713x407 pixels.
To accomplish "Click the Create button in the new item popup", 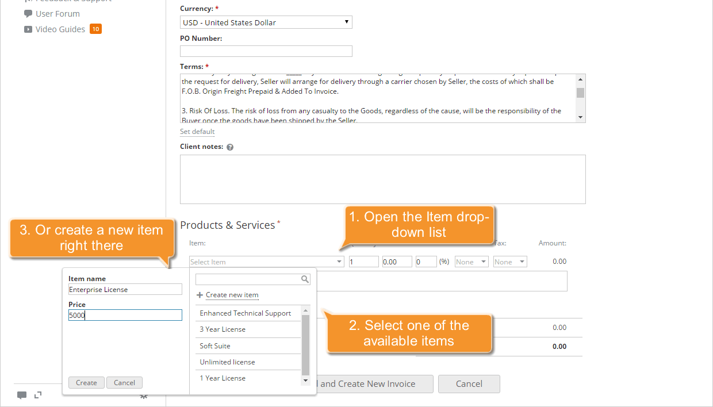I will 86,382.
